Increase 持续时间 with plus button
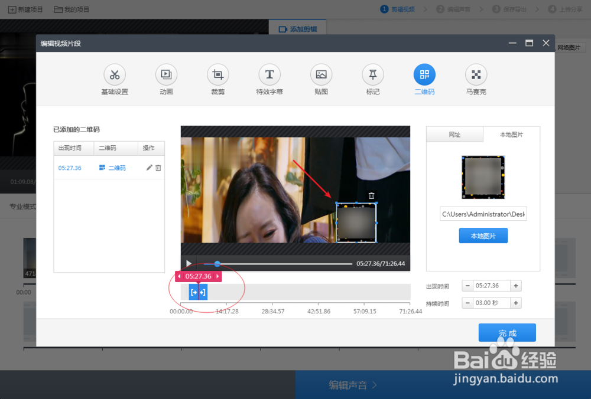 coord(516,303)
